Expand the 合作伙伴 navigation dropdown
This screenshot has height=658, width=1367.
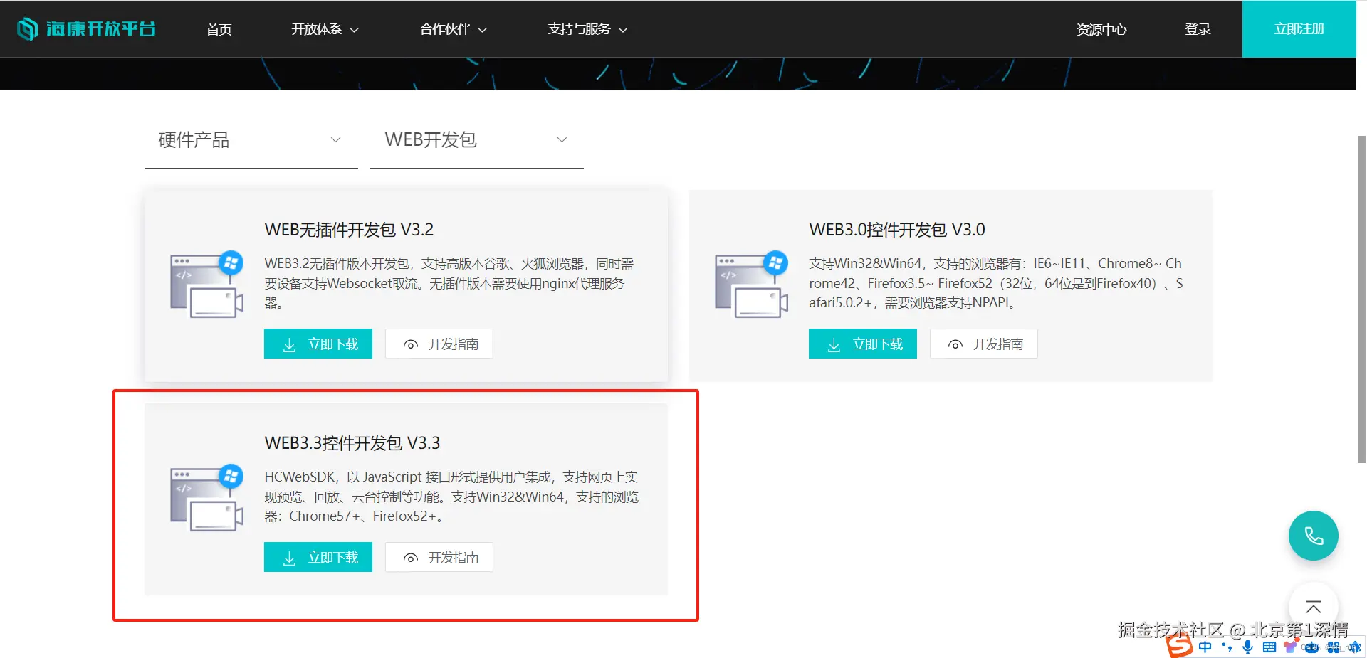pyautogui.click(x=453, y=29)
